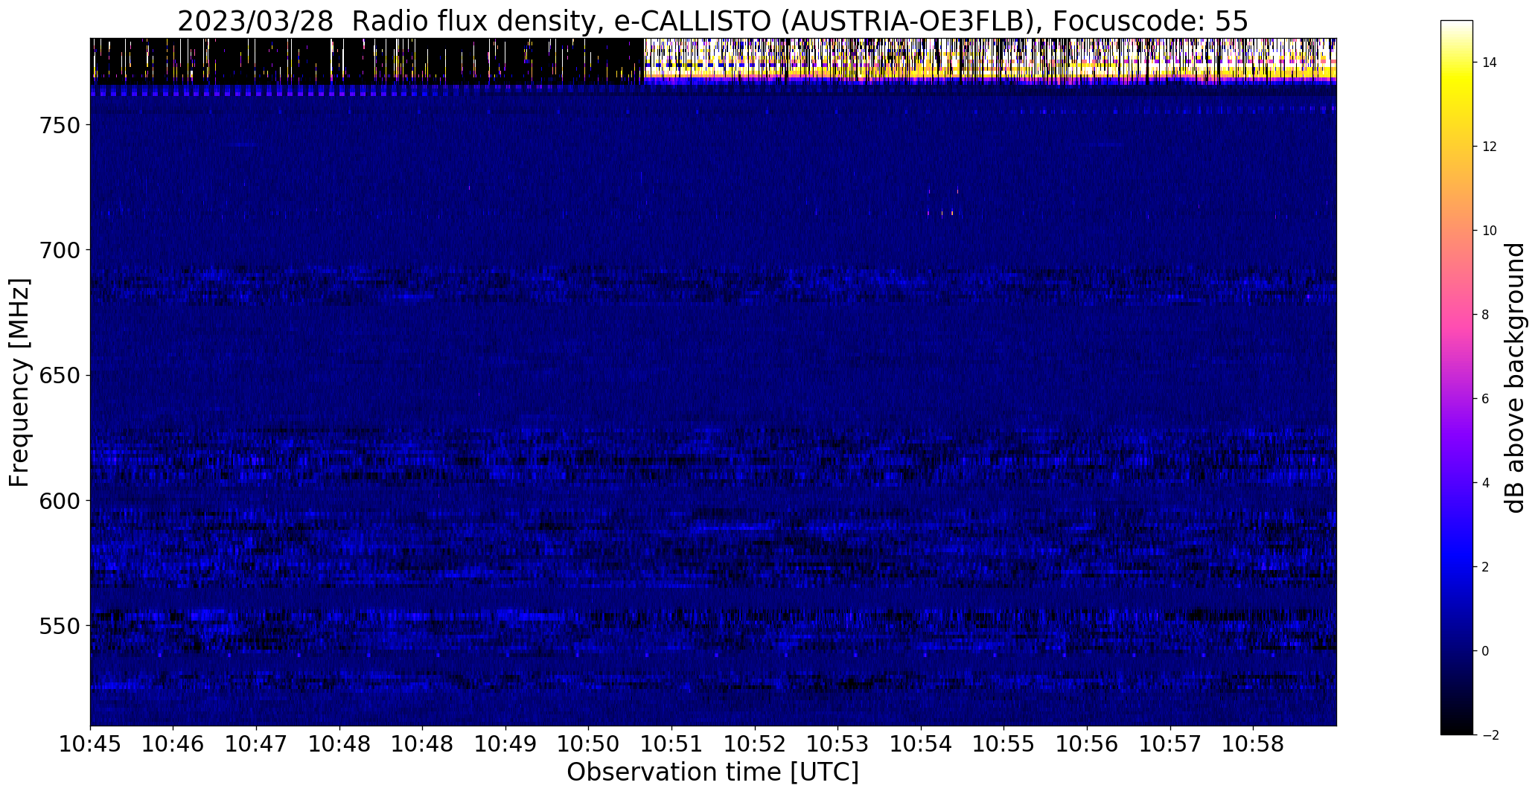Click the 10:51 time tick label
This screenshot has width=1538, height=794.
[672, 745]
